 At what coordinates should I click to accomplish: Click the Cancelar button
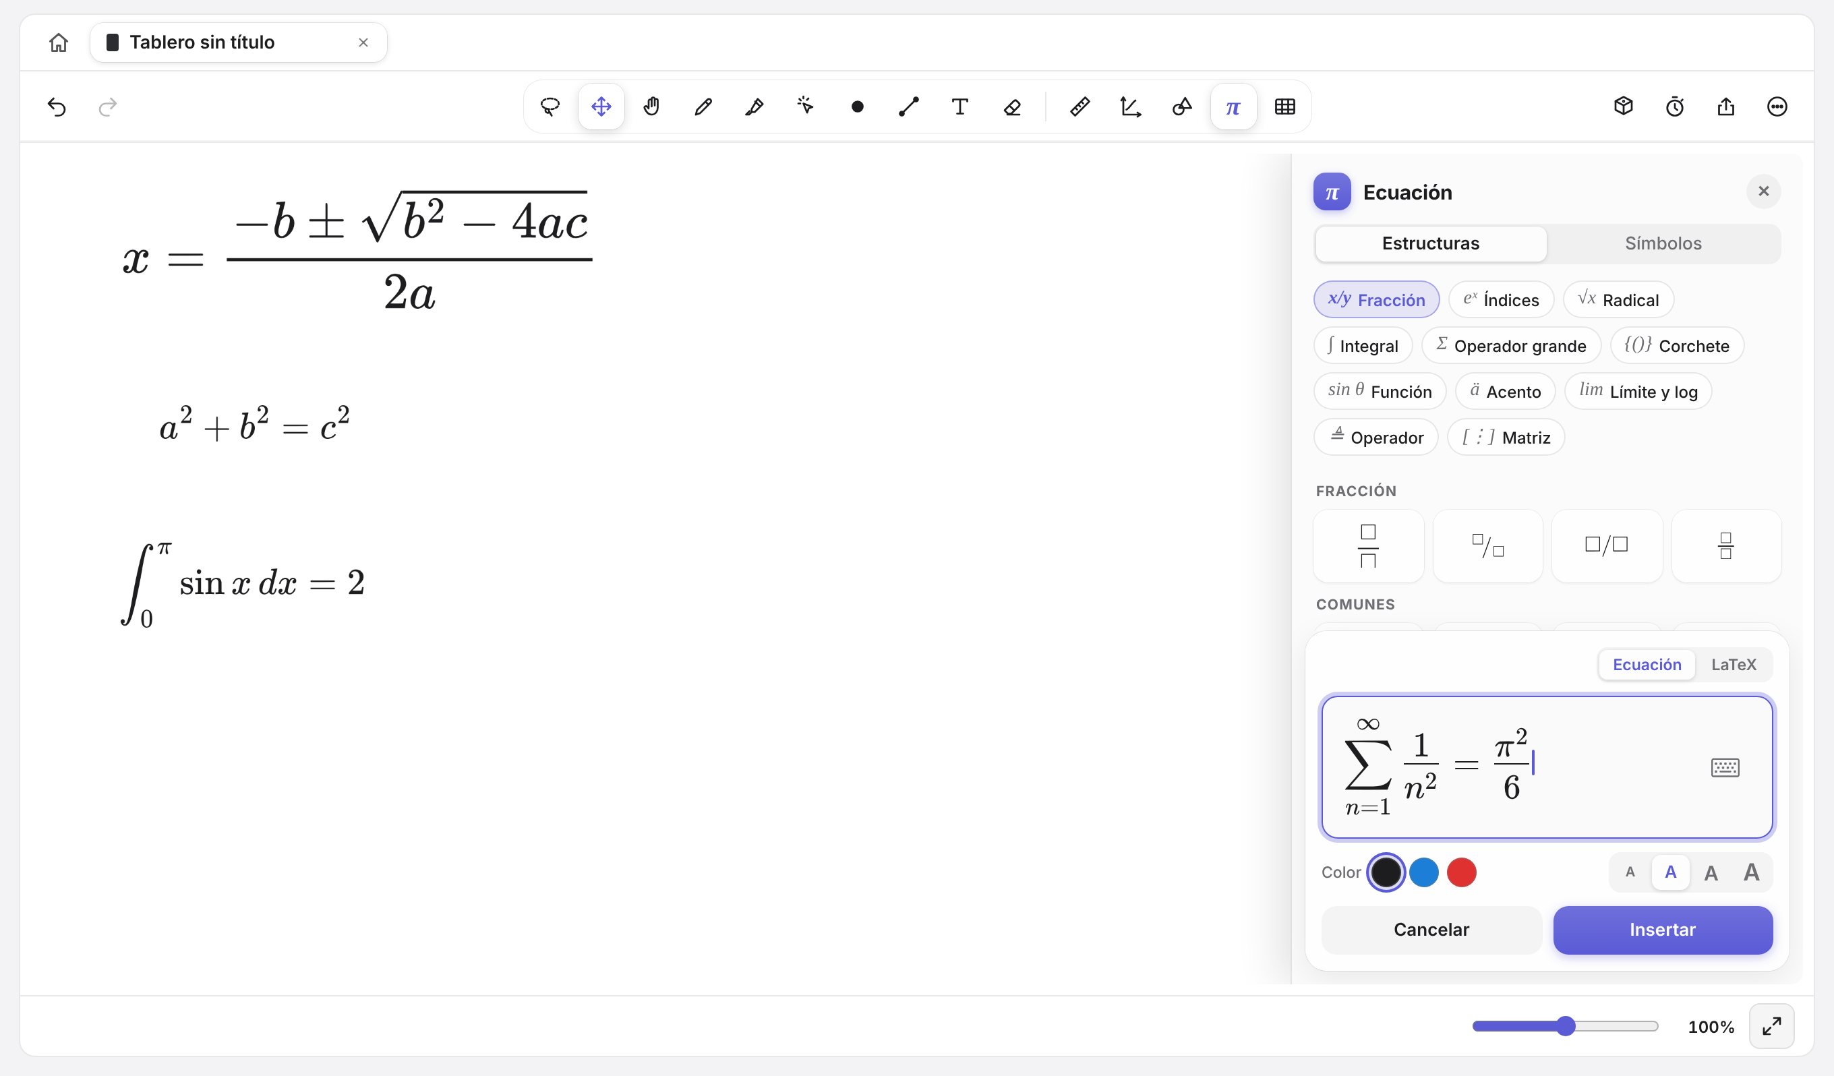coord(1431,929)
